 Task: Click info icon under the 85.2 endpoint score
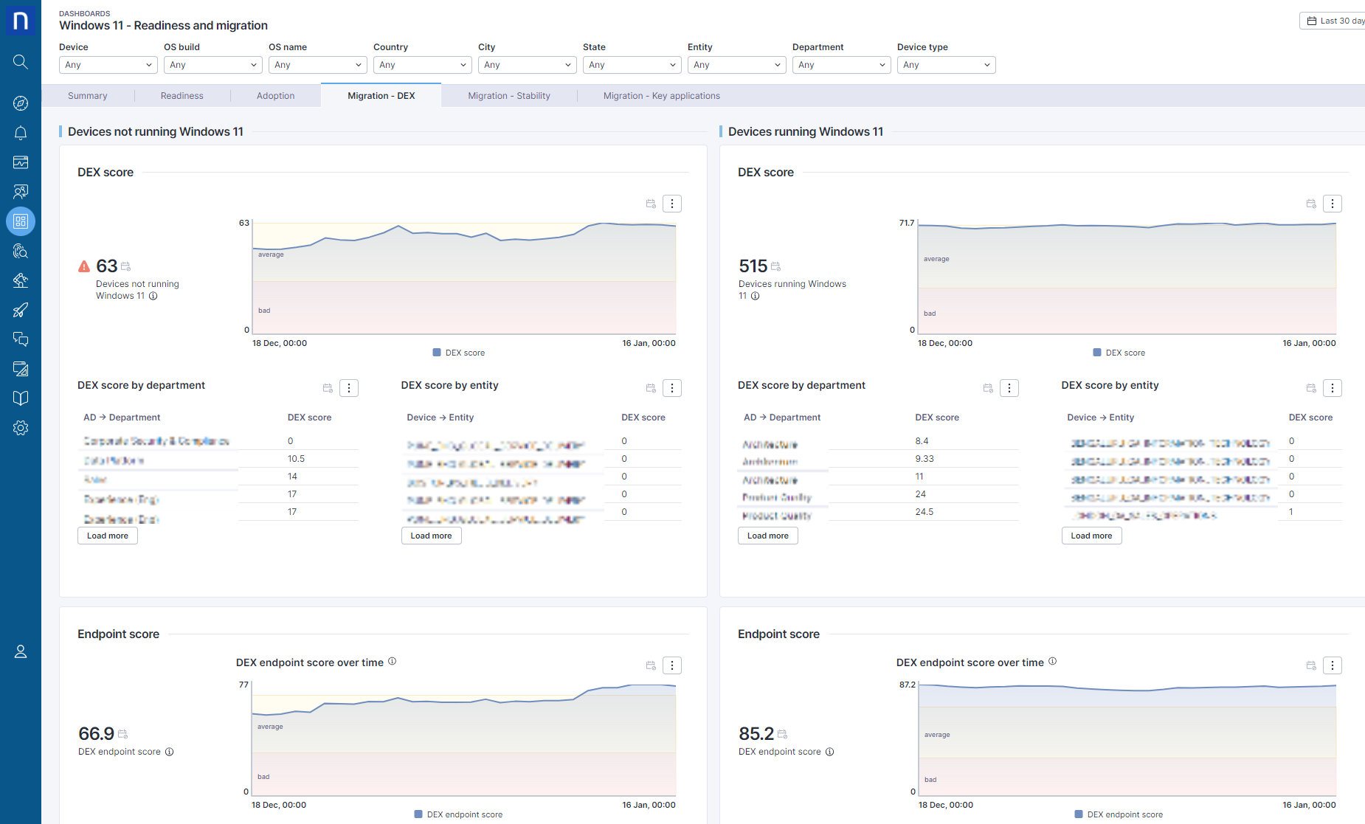(x=830, y=752)
